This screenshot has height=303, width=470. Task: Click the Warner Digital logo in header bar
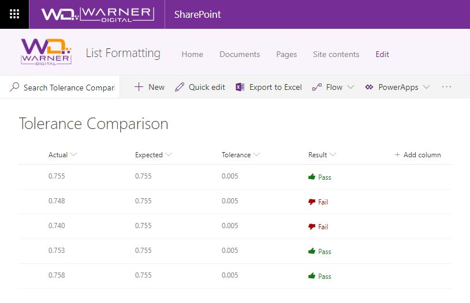[x=98, y=14]
